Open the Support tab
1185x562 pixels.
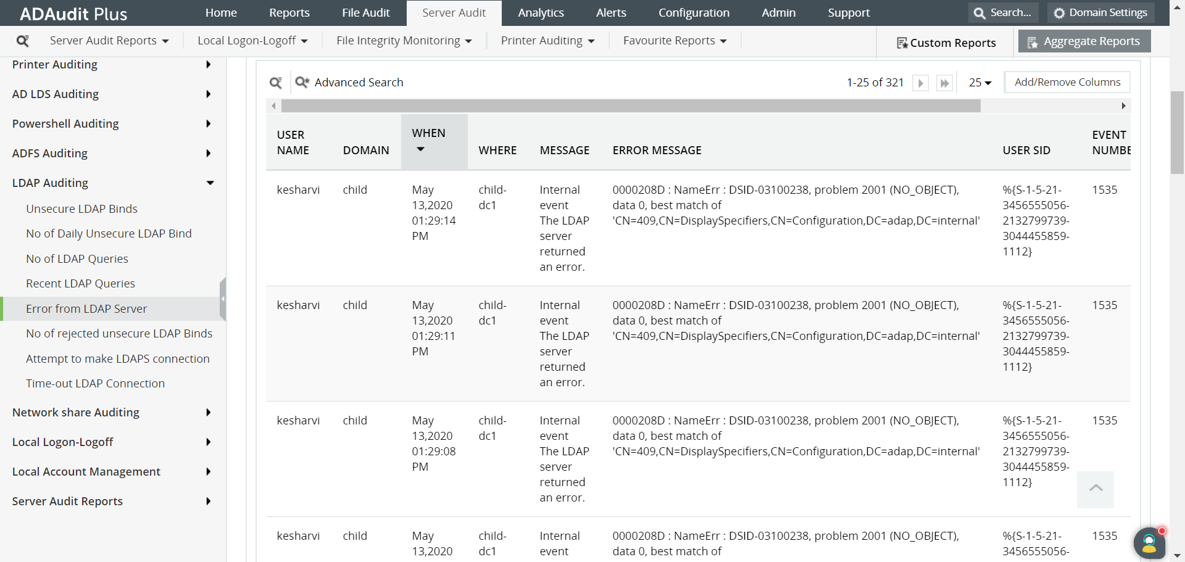click(849, 13)
